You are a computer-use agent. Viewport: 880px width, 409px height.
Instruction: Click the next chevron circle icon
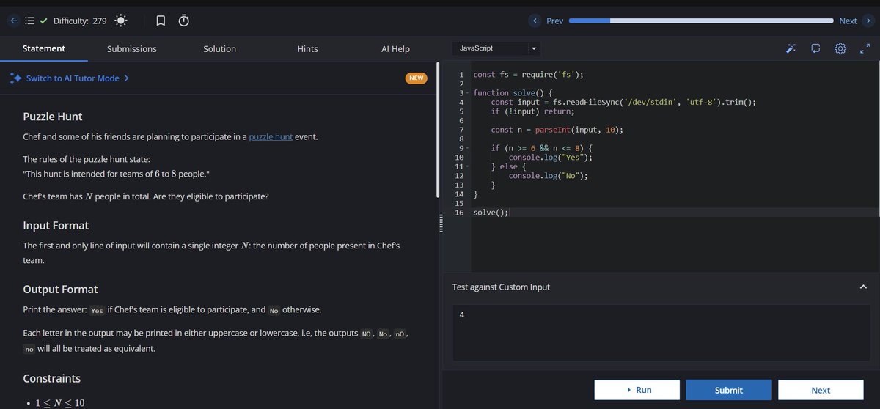pos(868,21)
